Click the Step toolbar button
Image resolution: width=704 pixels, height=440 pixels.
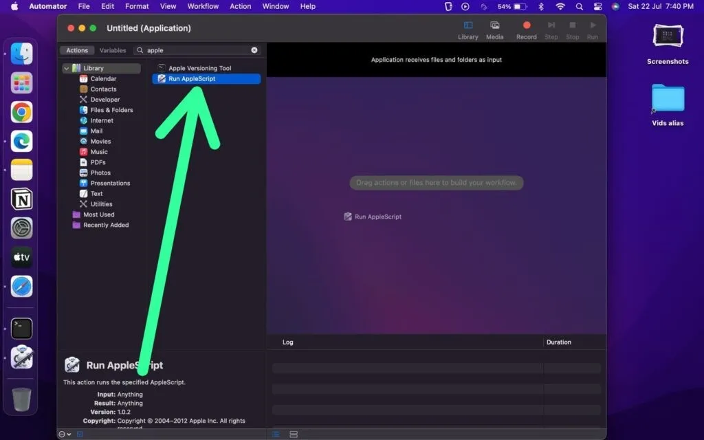click(551, 30)
